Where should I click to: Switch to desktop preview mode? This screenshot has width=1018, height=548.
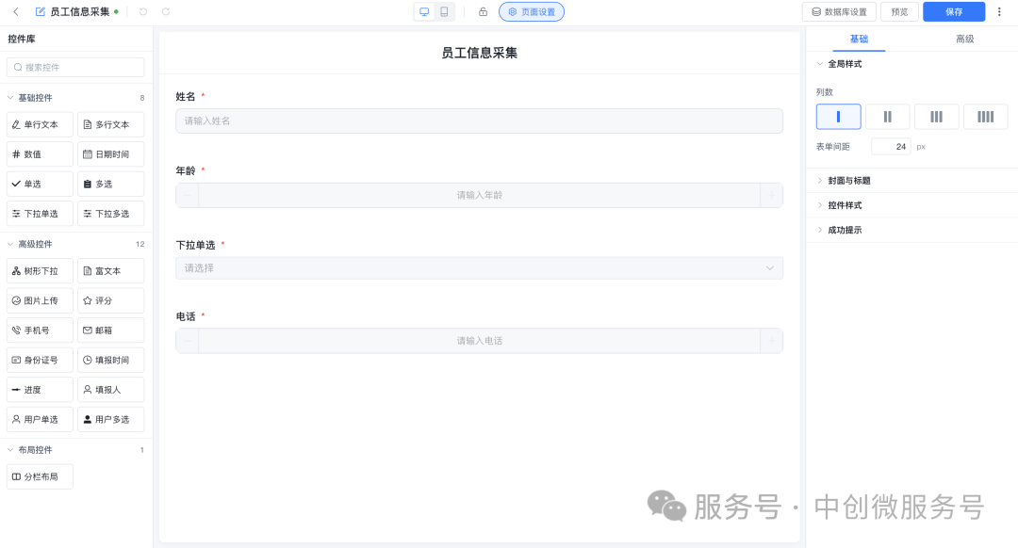[424, 11]
